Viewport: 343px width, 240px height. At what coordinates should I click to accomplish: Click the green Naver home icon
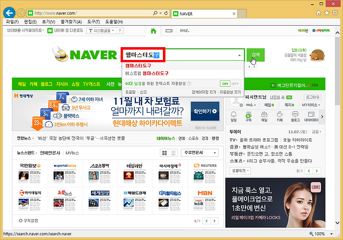coord(153,31)
